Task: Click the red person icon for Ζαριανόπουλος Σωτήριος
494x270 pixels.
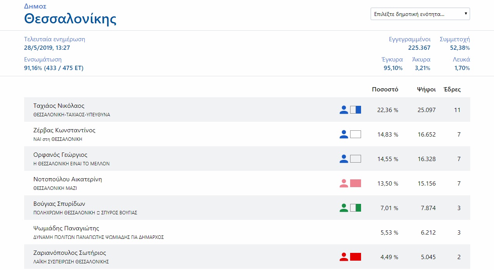Action: pos(343,257)
